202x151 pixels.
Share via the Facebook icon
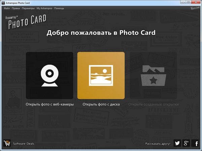pyautogui.click(x=195, y=144)
